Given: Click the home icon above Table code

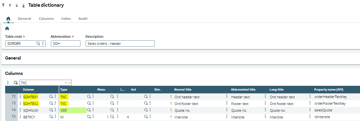Looking at the screenshot, I should tap(7, 28).
